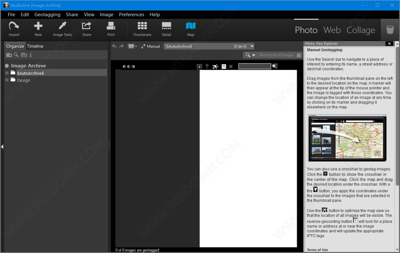Click the undo back arrow icon
The height and width of the screenshot is (253, 400).
114,46
